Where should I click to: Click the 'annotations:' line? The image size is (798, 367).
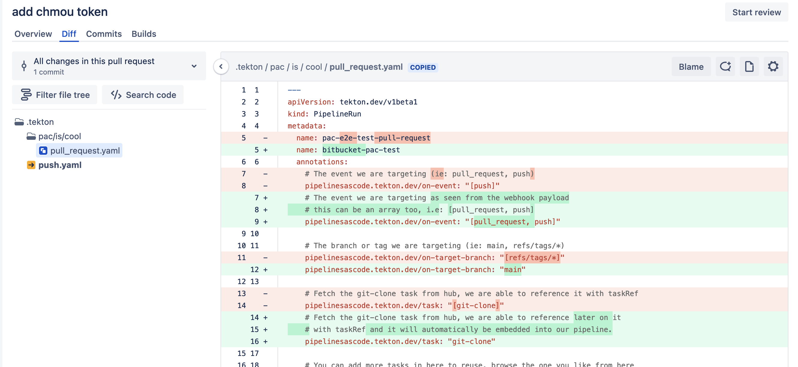tap(504, 162)
